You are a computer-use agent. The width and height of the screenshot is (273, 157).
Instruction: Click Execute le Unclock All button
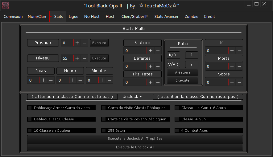[x=135, y=147]
